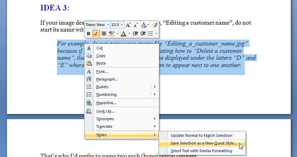Open the font color dropdown arrow
The width and height of the screenshot is (297, 157).
coord(129,34)
